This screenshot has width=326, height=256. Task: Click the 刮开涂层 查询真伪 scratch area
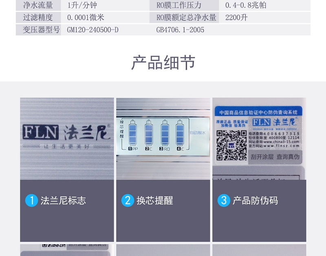click(275, 157)
